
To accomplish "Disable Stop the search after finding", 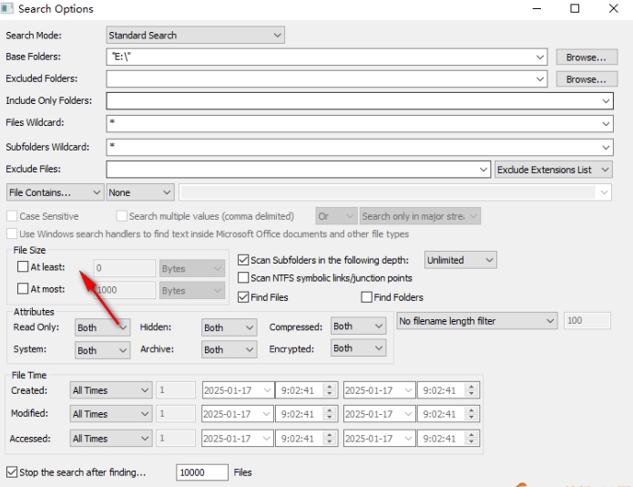I will click(12, 472).
